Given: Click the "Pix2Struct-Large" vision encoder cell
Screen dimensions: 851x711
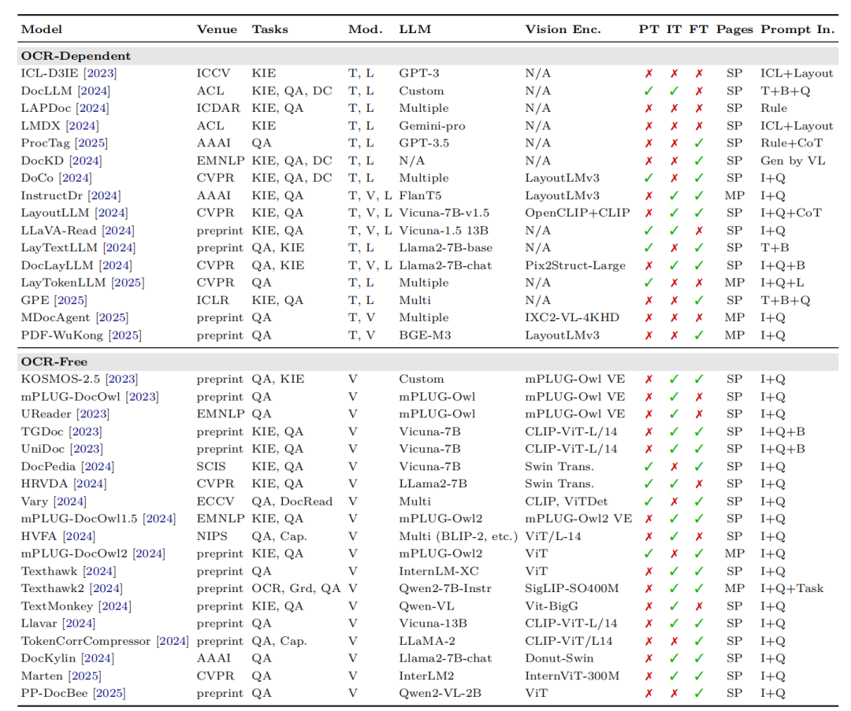Looking at the screenshot, I should point(575,266).
